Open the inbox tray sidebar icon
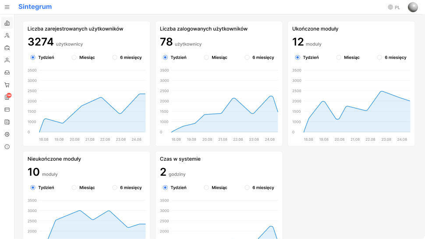 [x=7, y=73]
